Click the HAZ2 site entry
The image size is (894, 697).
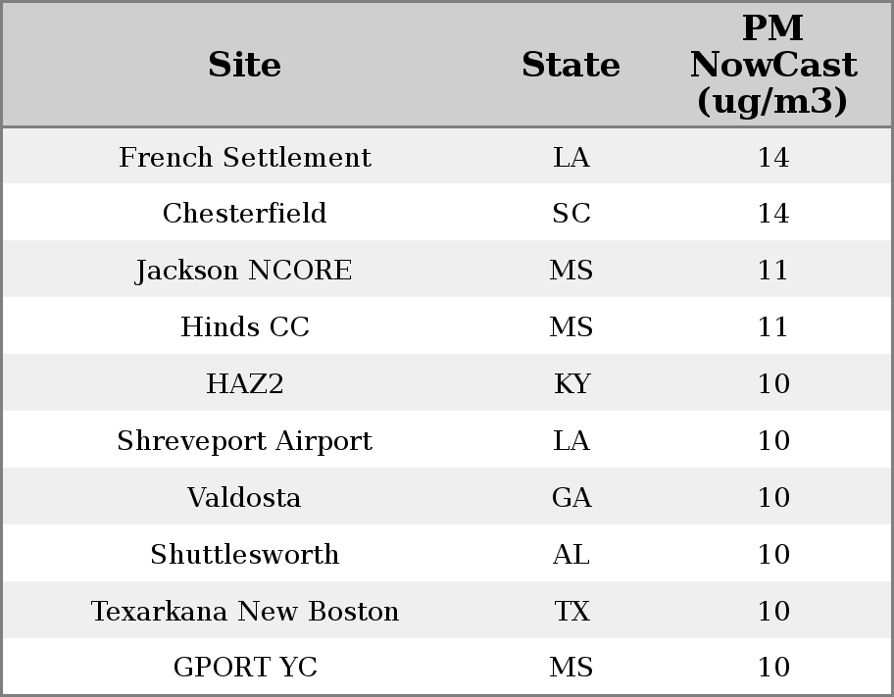(x=245, y=383)
